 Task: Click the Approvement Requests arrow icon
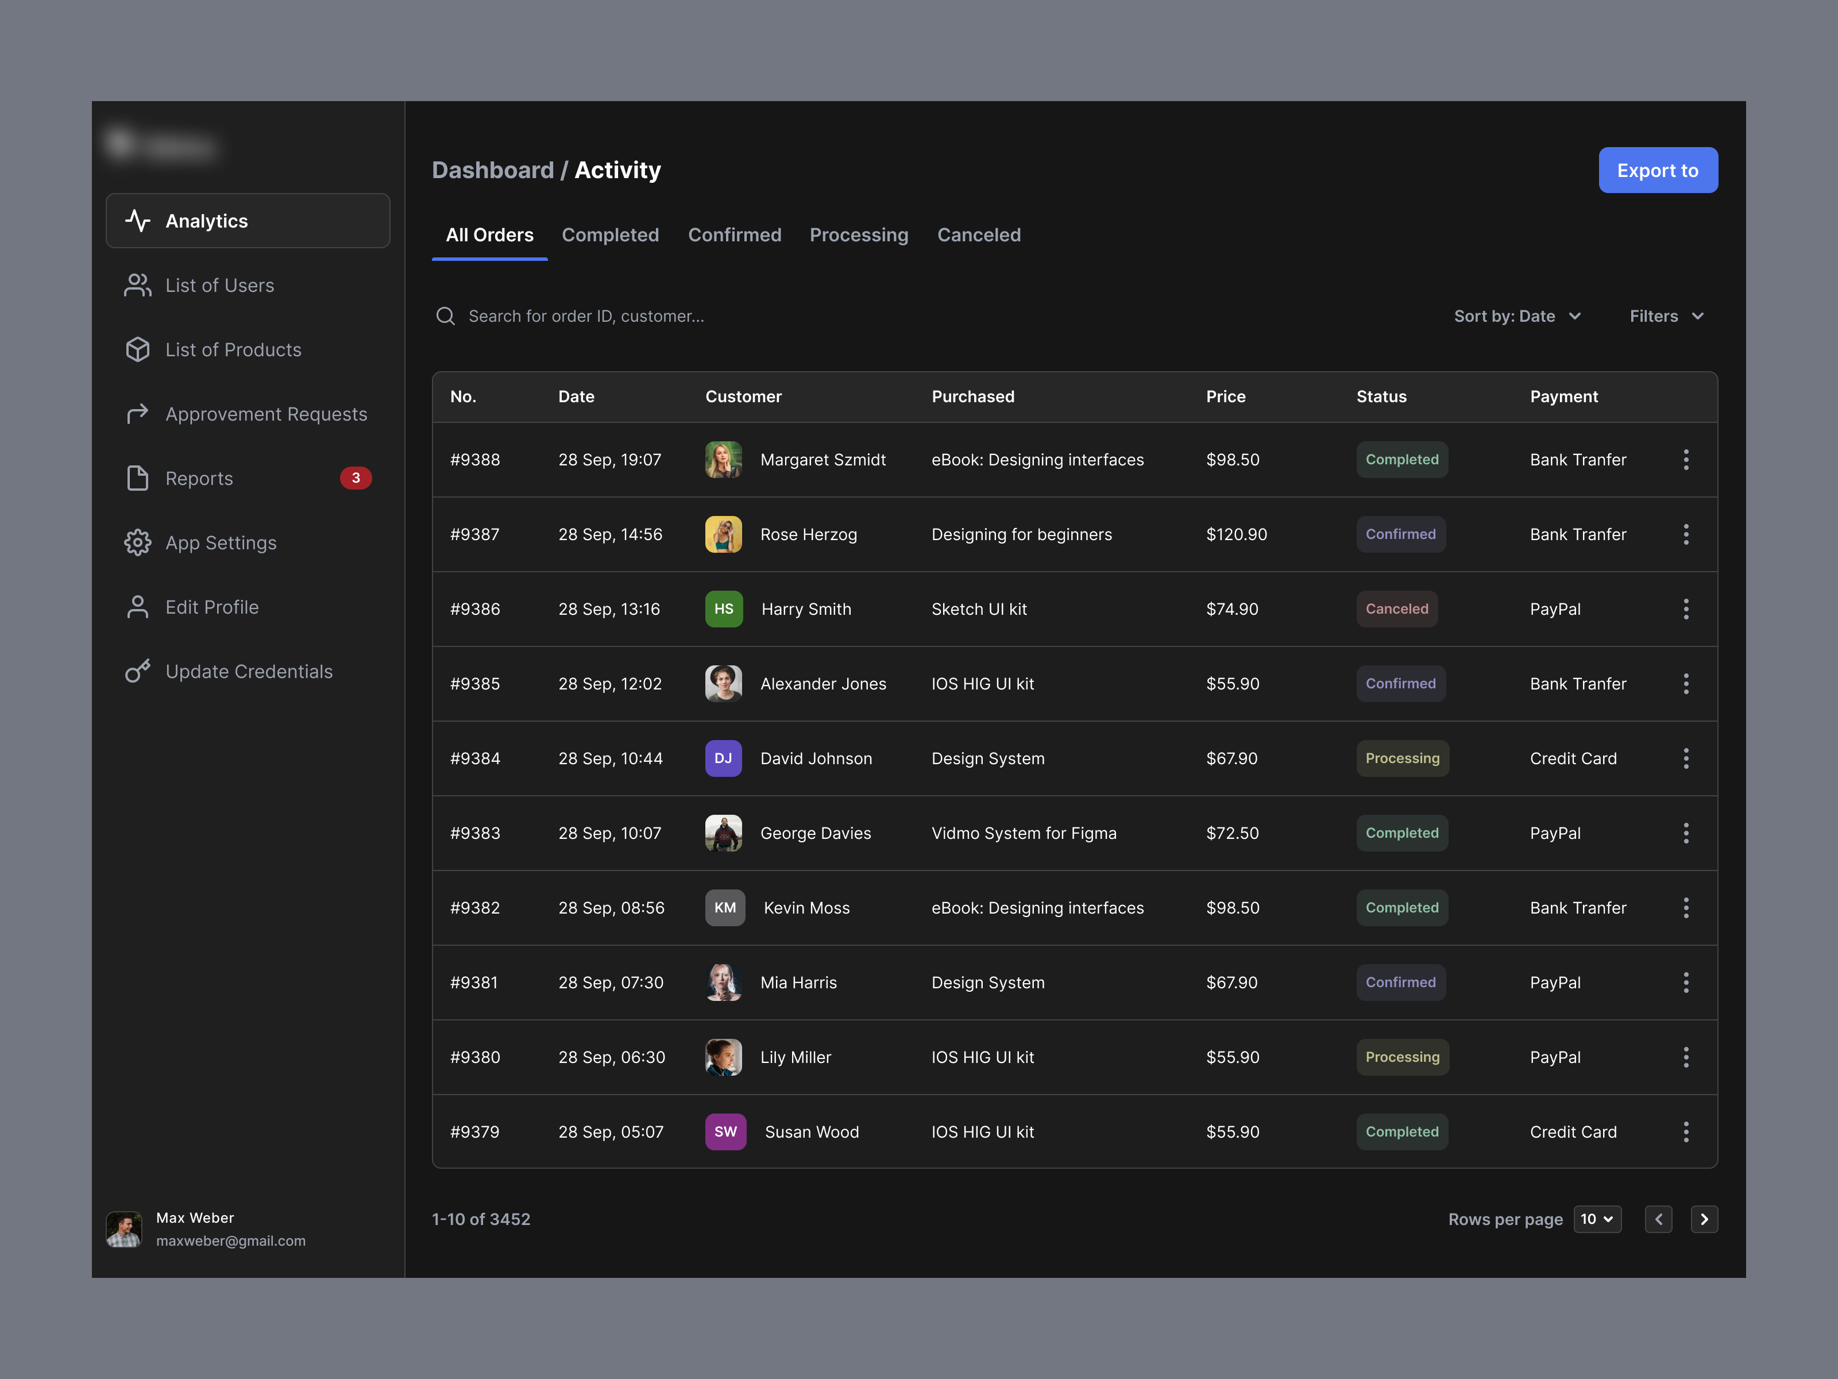(137, 414)
